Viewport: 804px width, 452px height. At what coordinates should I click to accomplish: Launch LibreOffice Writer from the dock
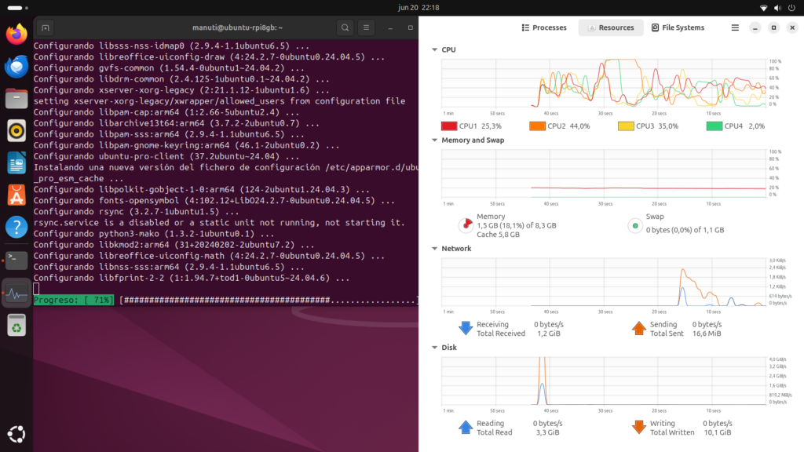coord(16,163)
